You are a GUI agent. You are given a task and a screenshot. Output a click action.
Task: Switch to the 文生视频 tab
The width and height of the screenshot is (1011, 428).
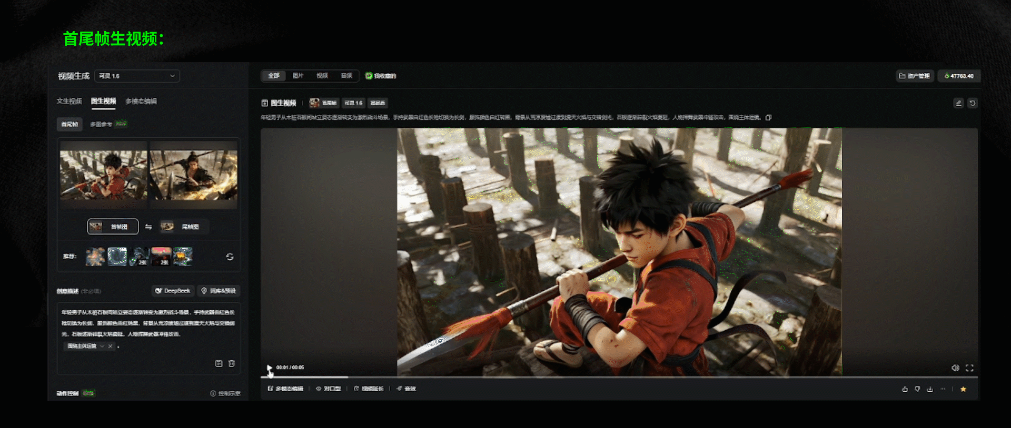(x=69, y=101)
